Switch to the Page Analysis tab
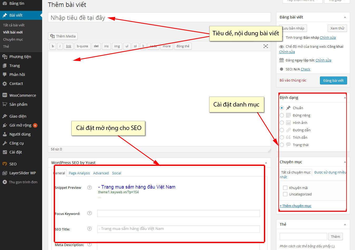This screenshot has height=250, width=355. [79, 173]
